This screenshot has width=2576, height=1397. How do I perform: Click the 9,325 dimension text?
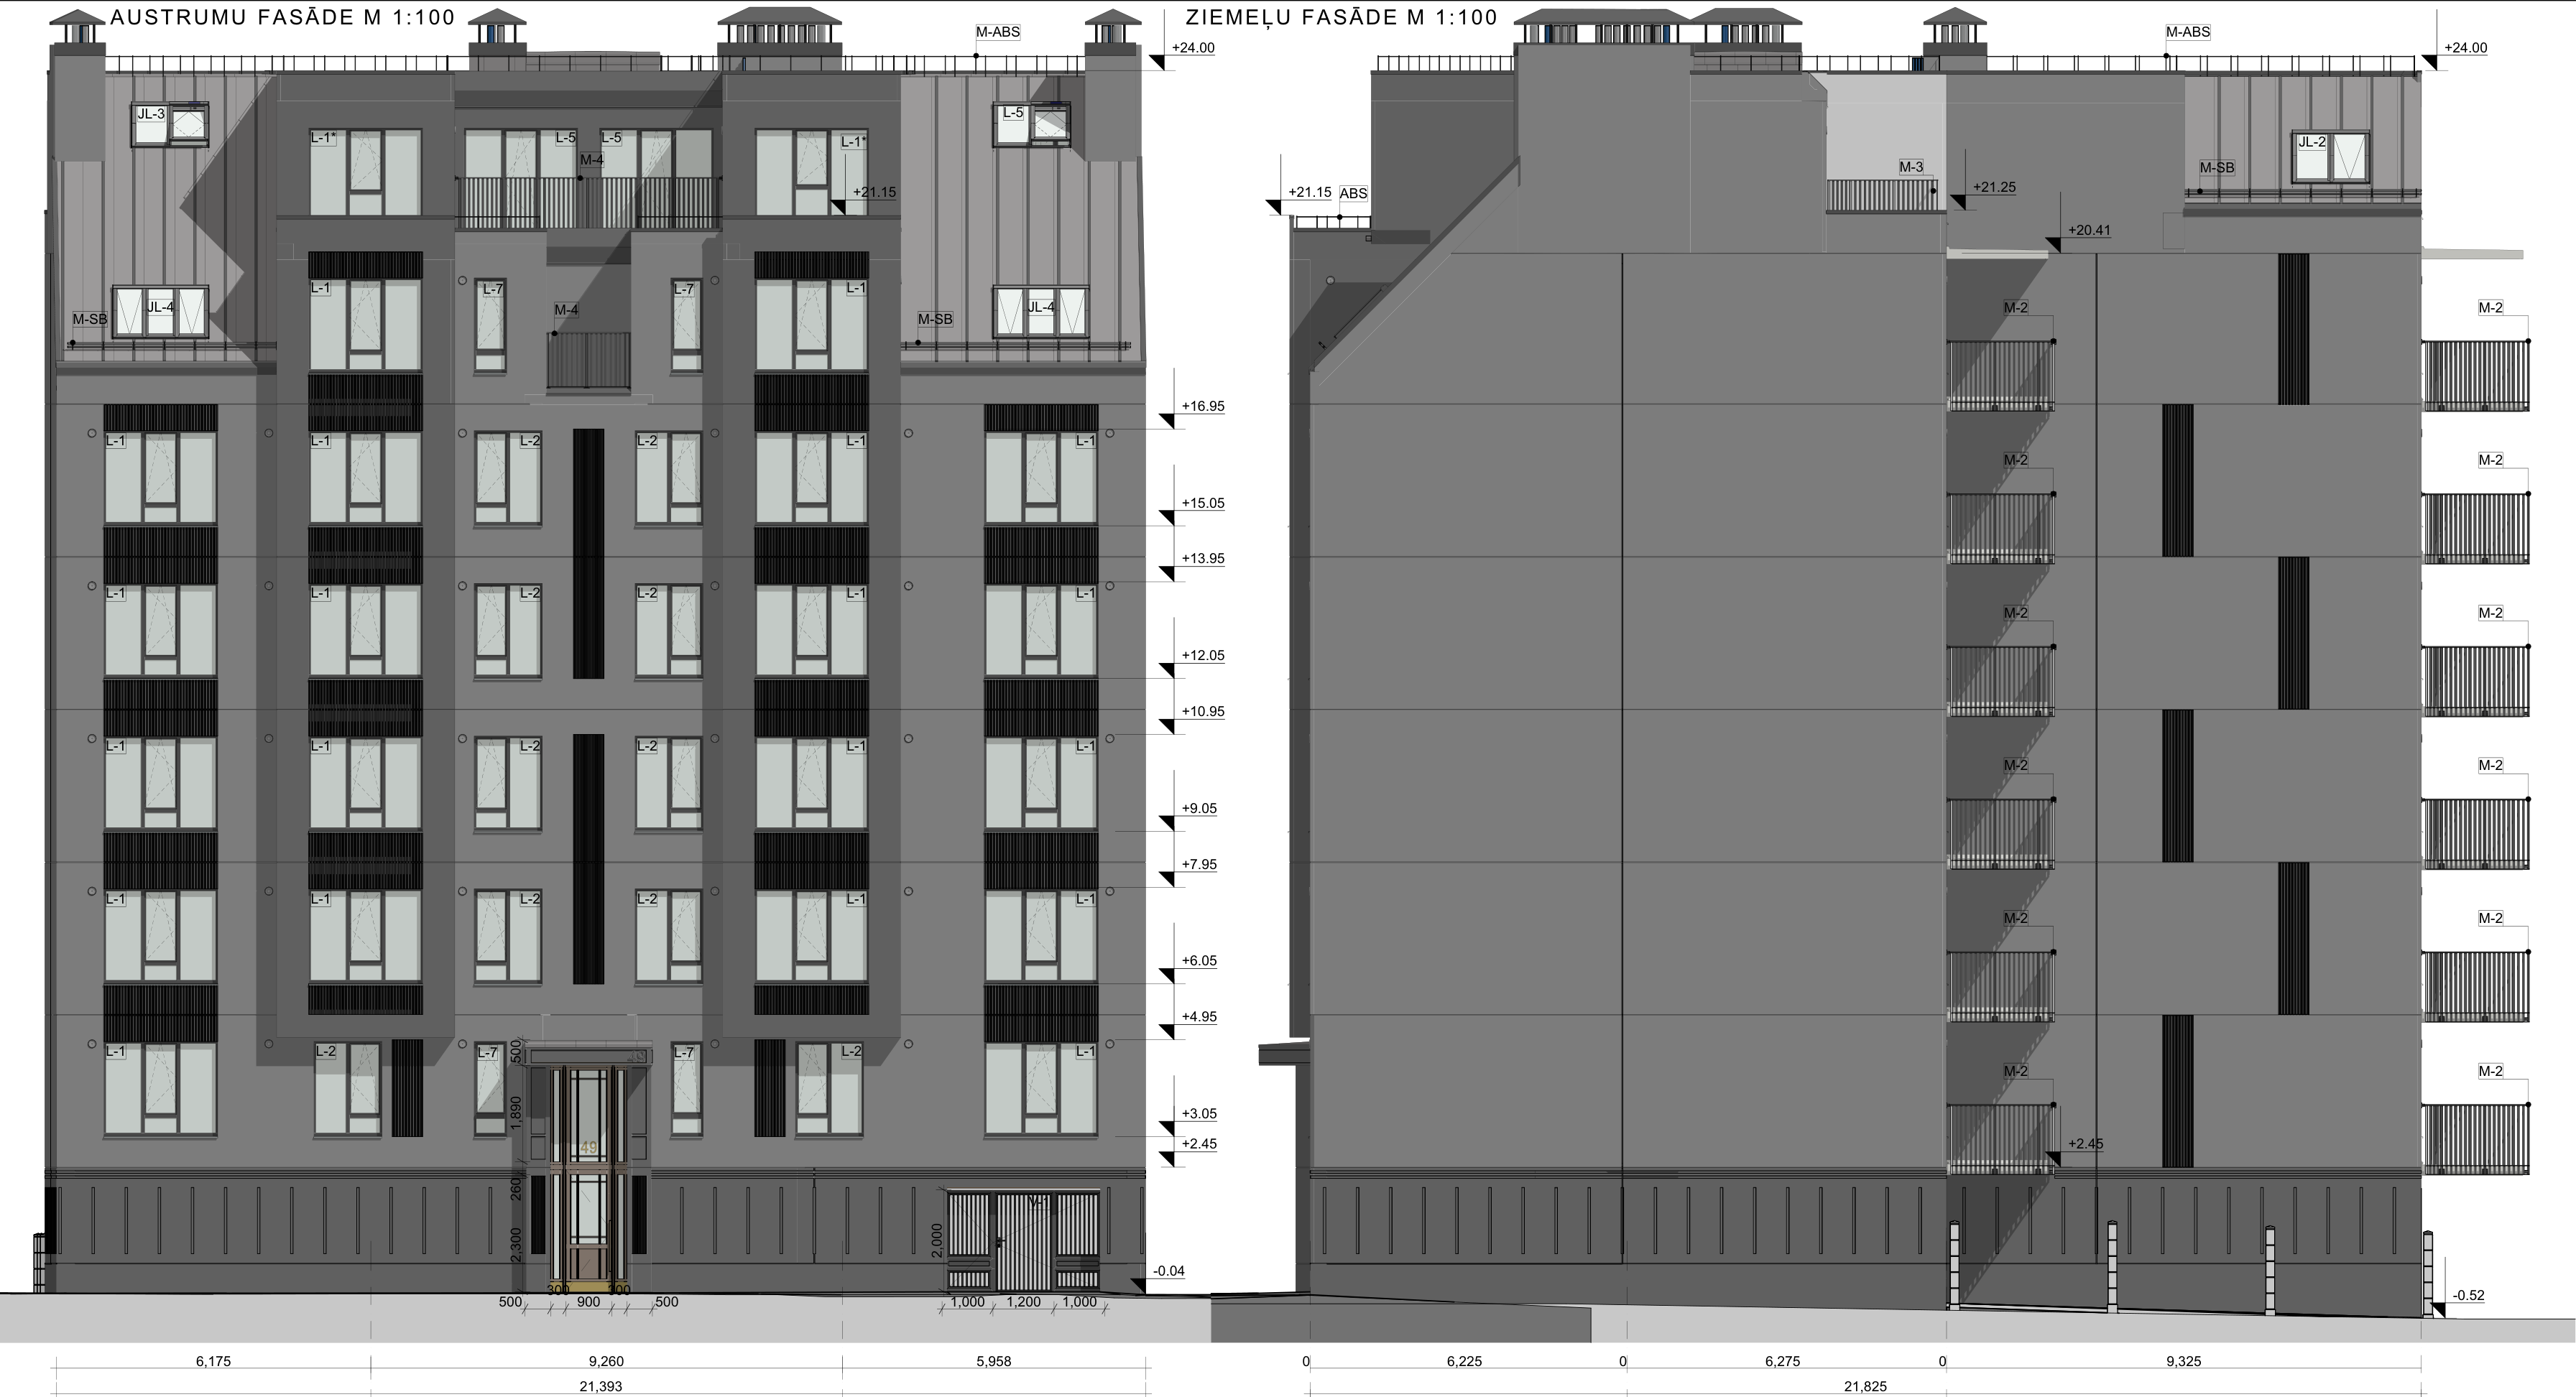click(2183, 1361)
